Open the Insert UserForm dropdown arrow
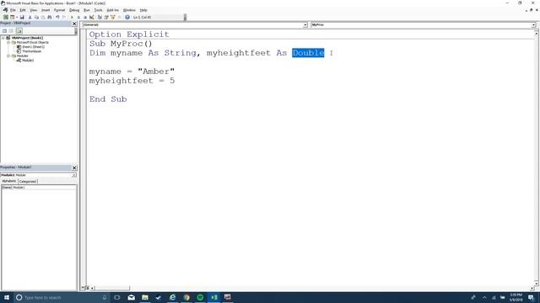This screenshot has height=303, width=540. (x=17, y=17)
